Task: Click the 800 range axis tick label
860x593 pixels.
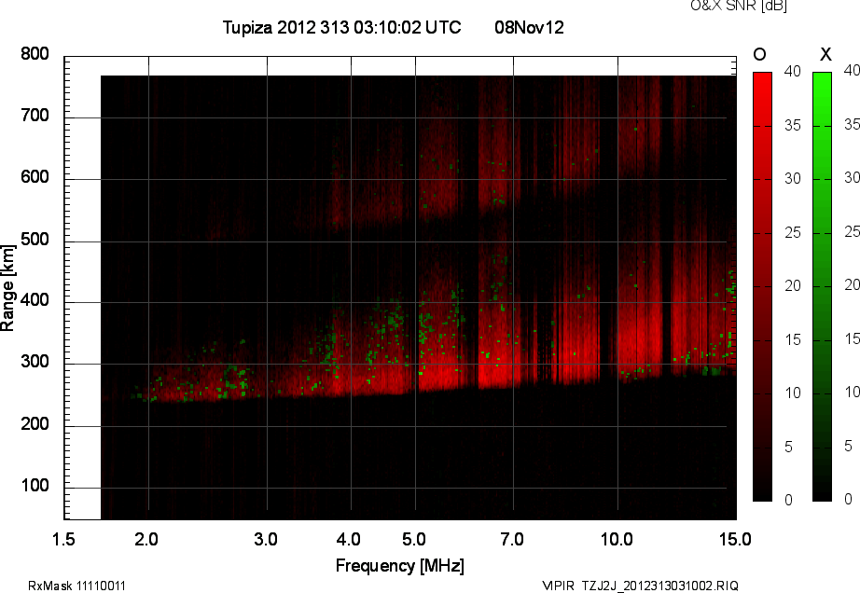Action: pos(35,54)
